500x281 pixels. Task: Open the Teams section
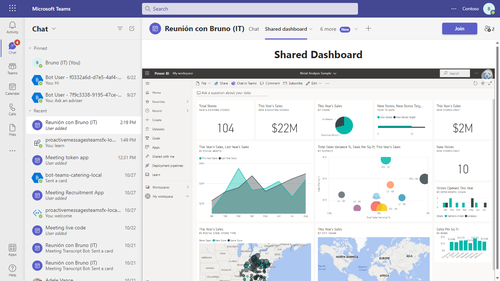[x=12, y=69]
